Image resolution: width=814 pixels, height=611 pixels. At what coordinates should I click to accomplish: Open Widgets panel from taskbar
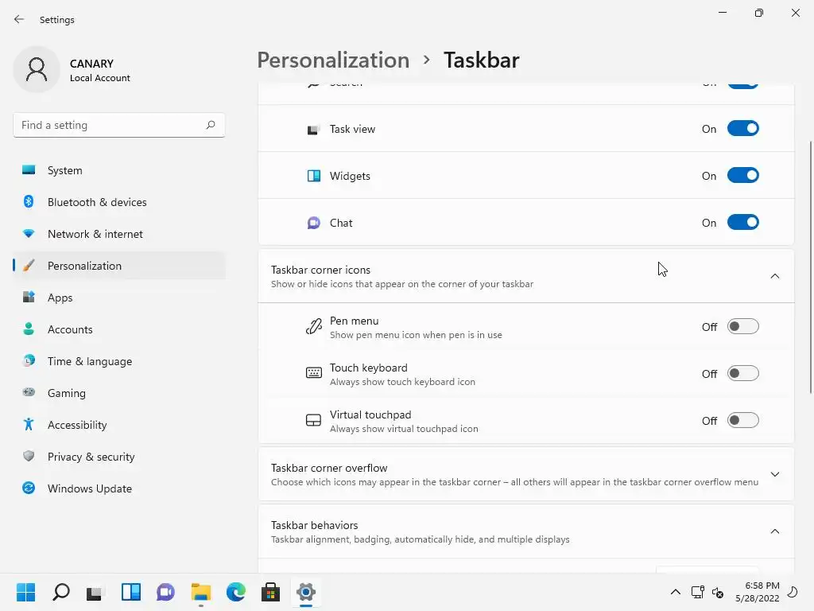[x=131, y=592]
